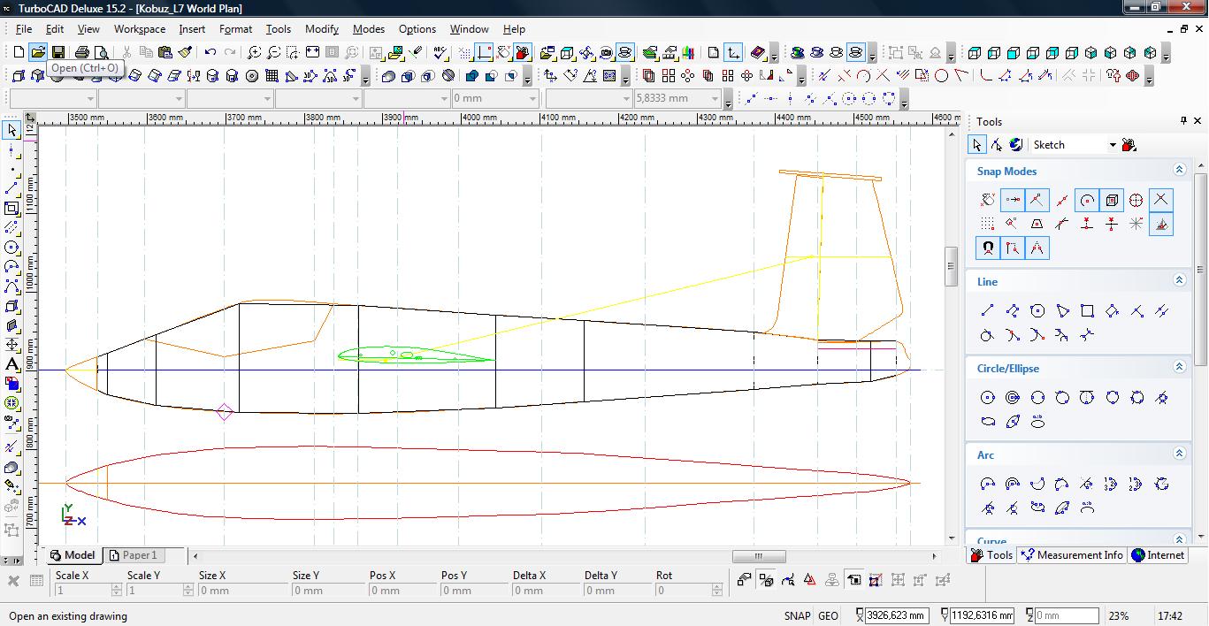Click the Paste clipboard icon
The width and height of the screenshot is (1209, 626).
coord(165,53)
